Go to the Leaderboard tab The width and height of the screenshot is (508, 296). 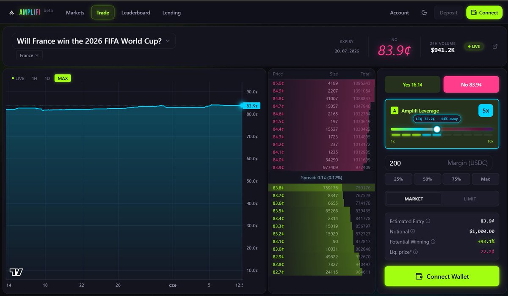point(135,13)
